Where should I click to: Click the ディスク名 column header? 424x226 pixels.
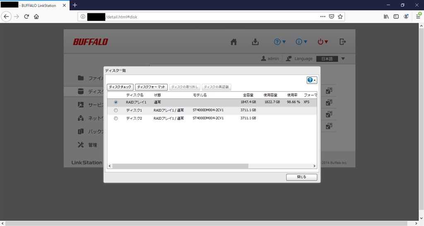pyautogui.click(x=135, y=95)
